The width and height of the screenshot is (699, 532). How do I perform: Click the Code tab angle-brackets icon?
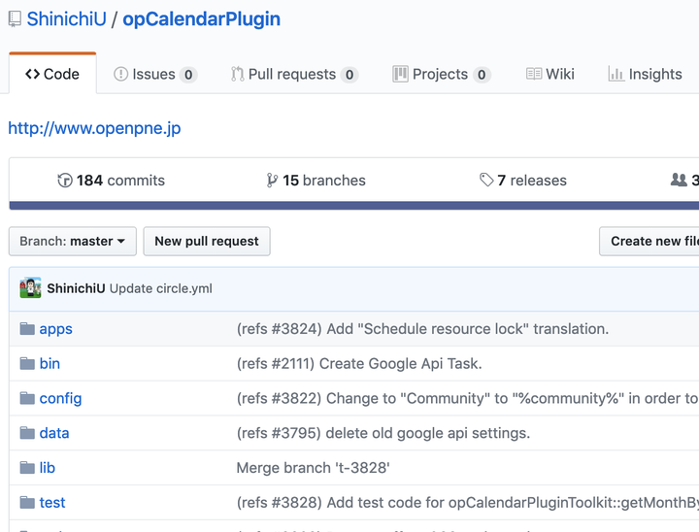[33, 74]
